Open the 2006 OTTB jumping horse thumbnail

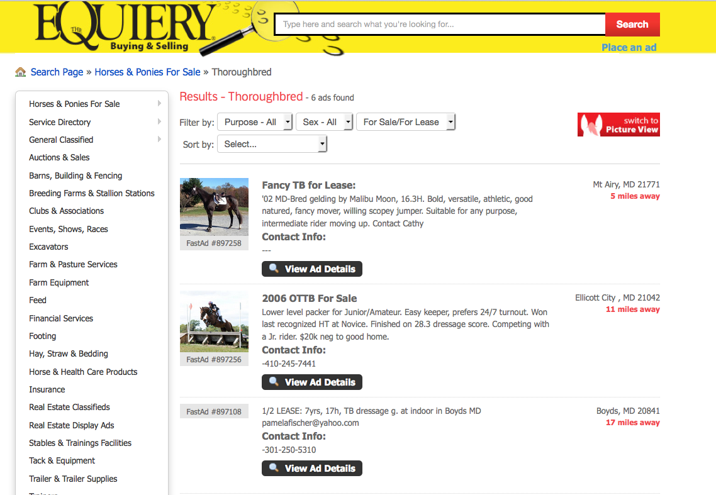[x=214, y=321]
